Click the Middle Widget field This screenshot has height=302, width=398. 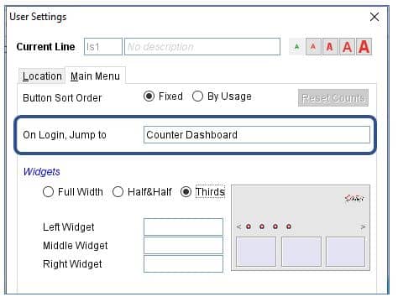click(x=183, y=245)
